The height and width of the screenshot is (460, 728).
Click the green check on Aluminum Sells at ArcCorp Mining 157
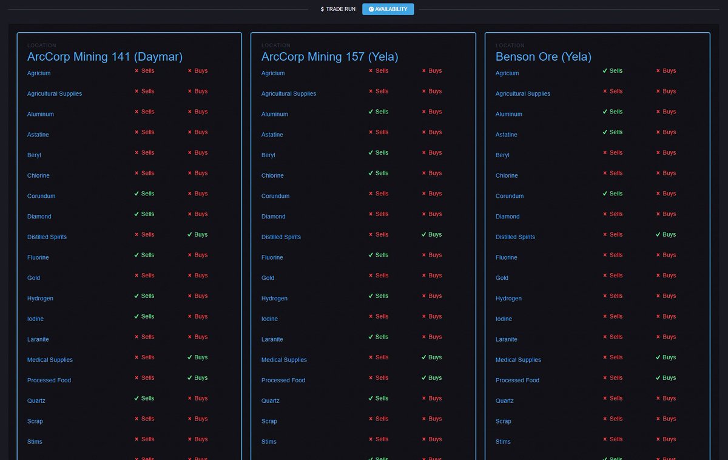tap(372, 111)
